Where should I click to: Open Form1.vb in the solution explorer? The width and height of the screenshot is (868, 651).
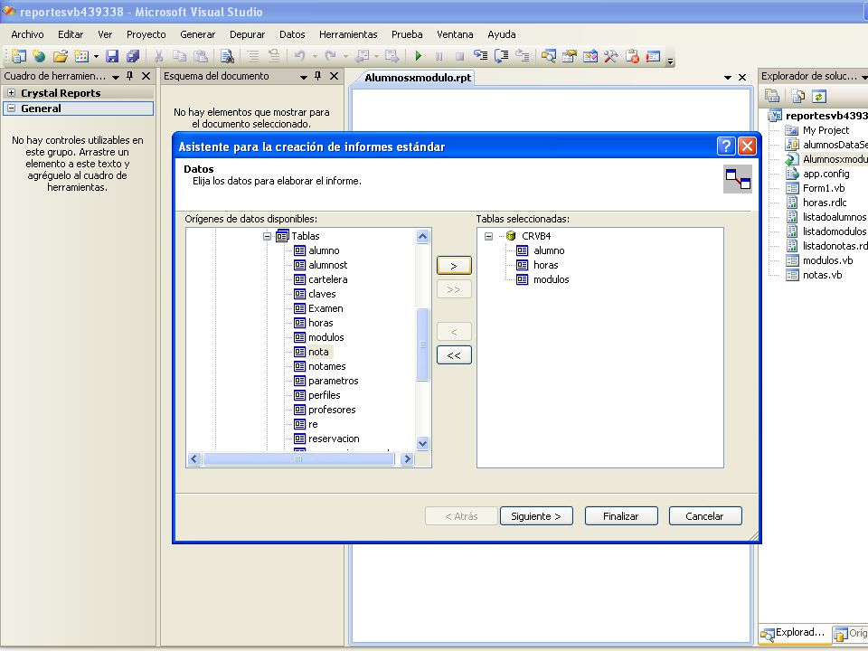tap(823, 188)
